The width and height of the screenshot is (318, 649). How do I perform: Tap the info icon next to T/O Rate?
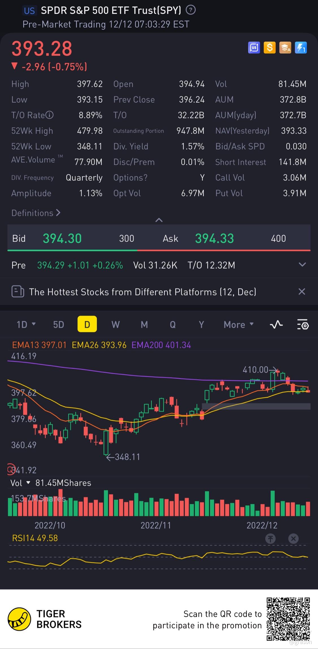pyautogui.click(x=49, y=115)
